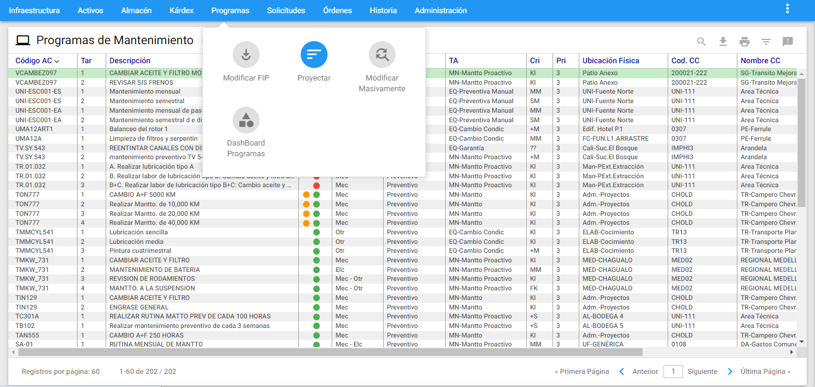Viewport: 815px width, 387px height.
Task: Select the row REVISAR SIS FRENOS
Action: [403, 82]
